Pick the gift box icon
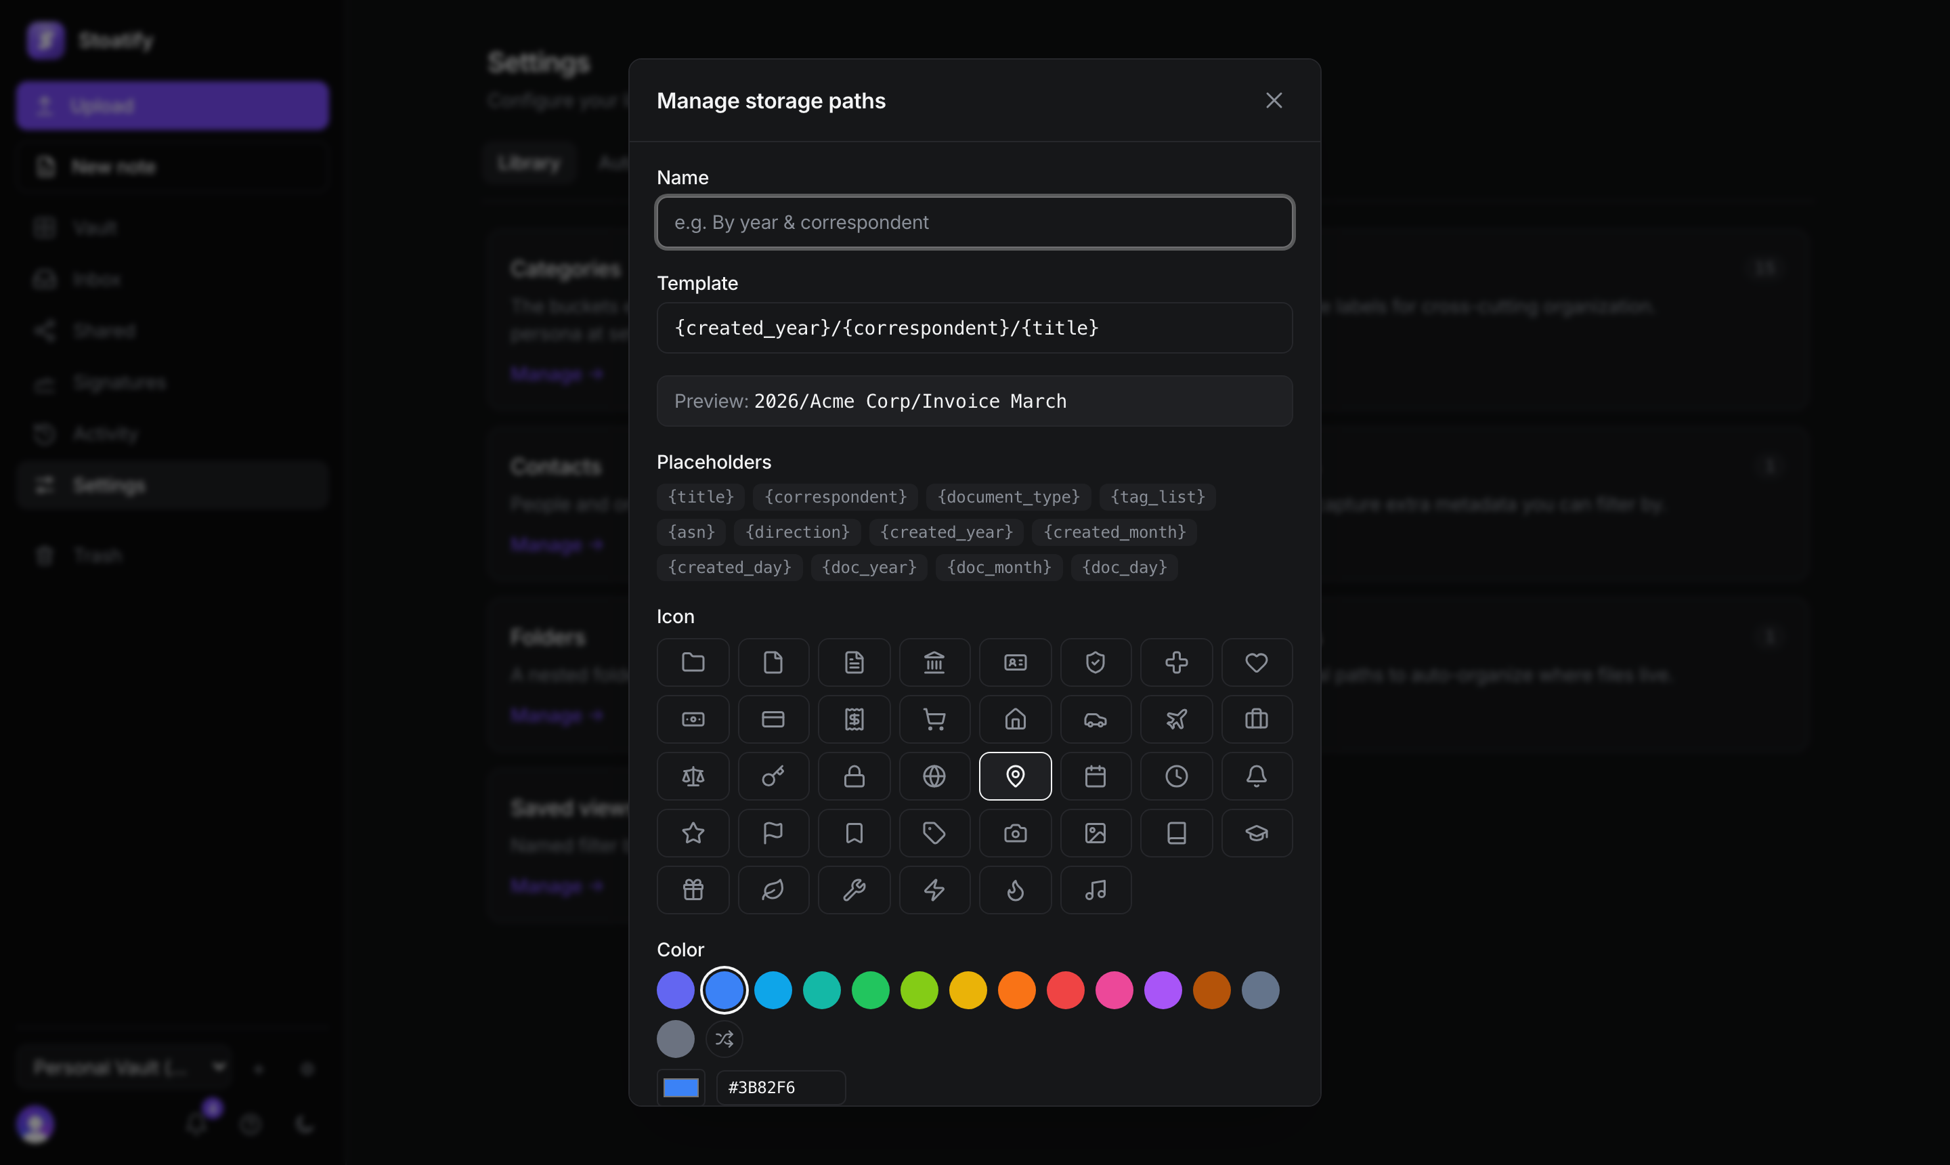This screenshot has height=1165, width=1950. coord(693,890)
